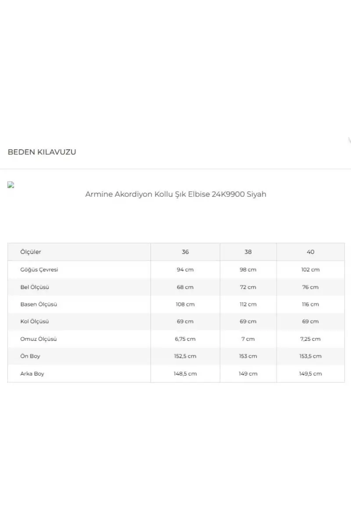Select the size 38 column header

[x=248, y=252]
